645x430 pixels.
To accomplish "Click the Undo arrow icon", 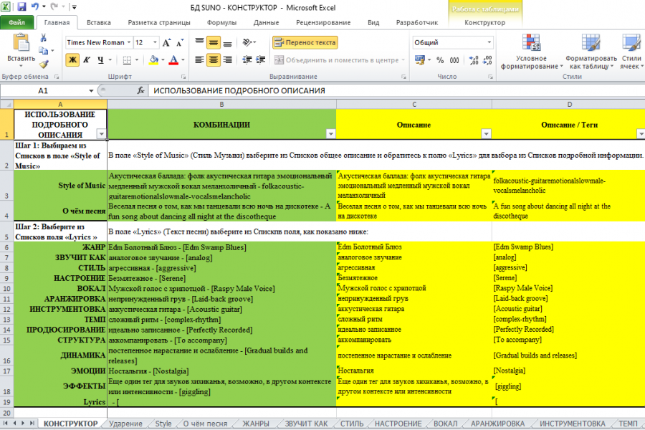I will (x=35, y=6).
